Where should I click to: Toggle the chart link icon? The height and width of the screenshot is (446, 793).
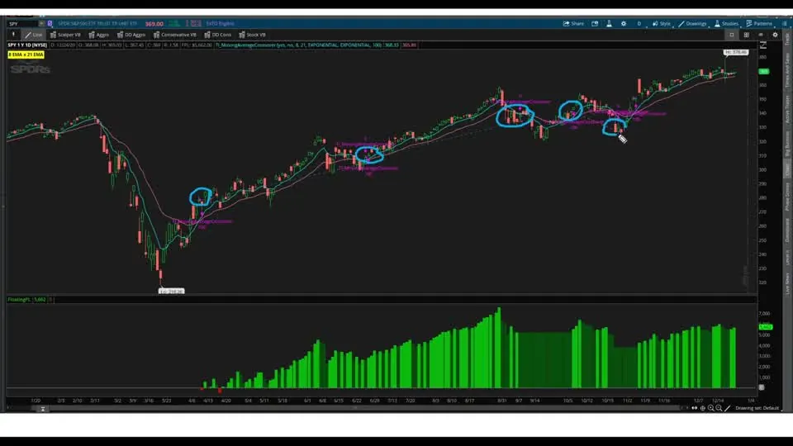761,35
